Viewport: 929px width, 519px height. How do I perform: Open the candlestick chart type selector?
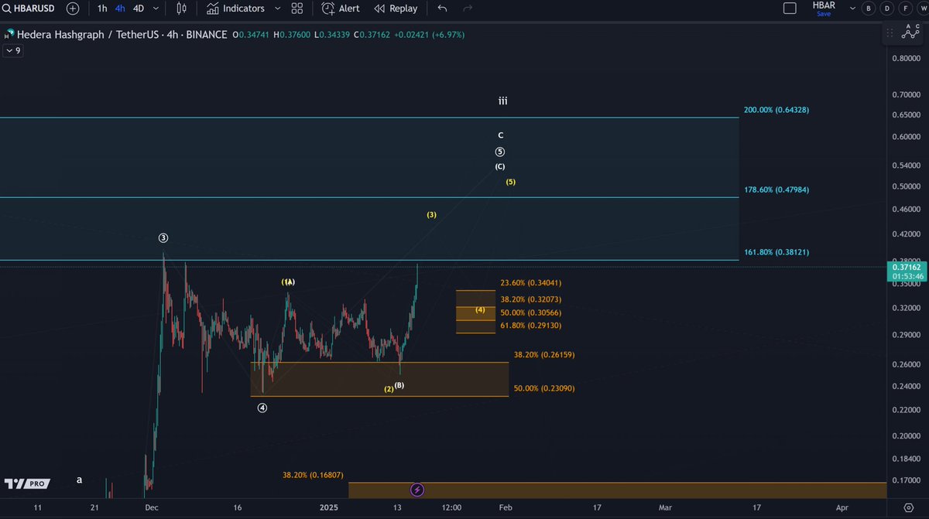[x=182, y=9]
